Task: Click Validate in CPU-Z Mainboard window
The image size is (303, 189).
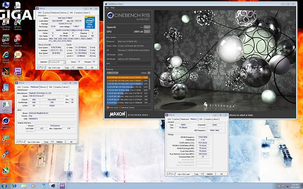Action: click(59, 142)
